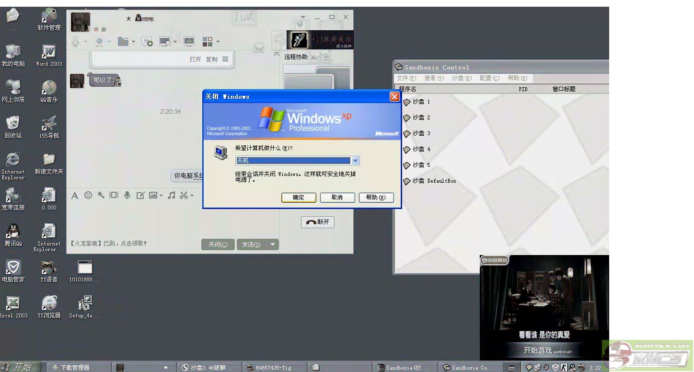Viewport: 694px width, 372px height.
Task: Open the font settings letter A icon
Action: click(75, 195)
